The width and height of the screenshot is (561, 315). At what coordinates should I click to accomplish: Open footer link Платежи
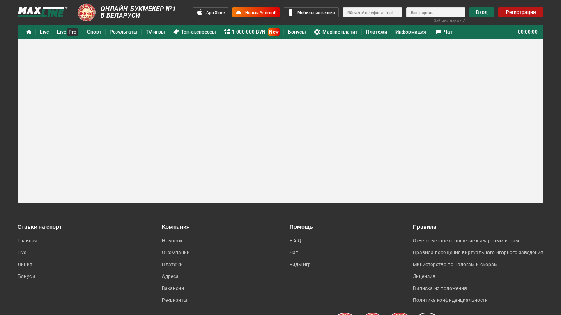(172, 265)
